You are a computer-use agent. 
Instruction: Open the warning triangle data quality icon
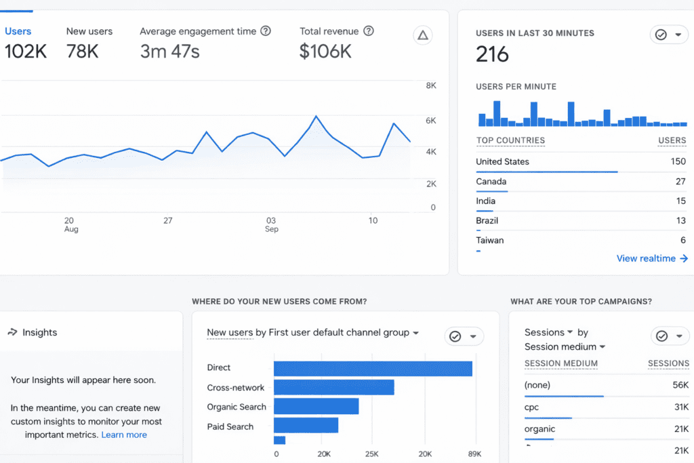click(423, 35)
